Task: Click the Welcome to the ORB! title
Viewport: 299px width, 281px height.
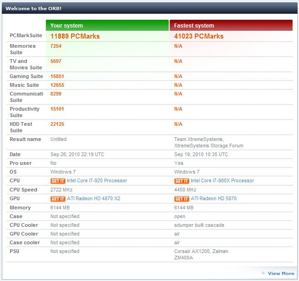Action: coord(33,8)
